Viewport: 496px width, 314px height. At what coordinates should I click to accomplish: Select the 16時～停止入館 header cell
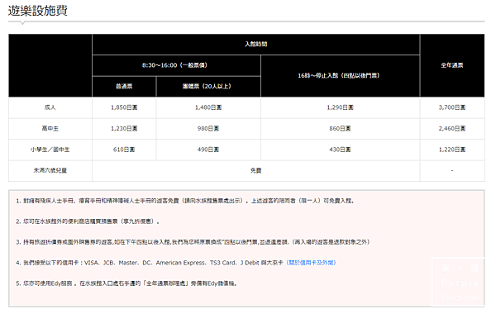coord(339,75)
